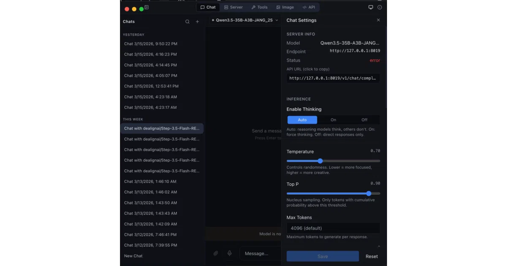The width and height of the screenshot is (507, 266).
Task: Open the info icon in the top bar
Action: pos(379,7)
